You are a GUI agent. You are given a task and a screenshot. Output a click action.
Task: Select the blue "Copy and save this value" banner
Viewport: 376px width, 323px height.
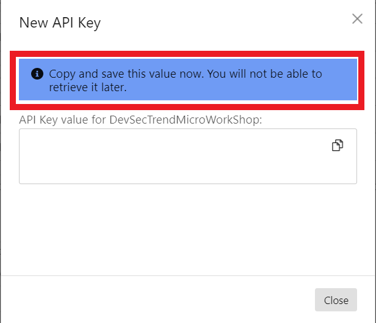point(188,80)
